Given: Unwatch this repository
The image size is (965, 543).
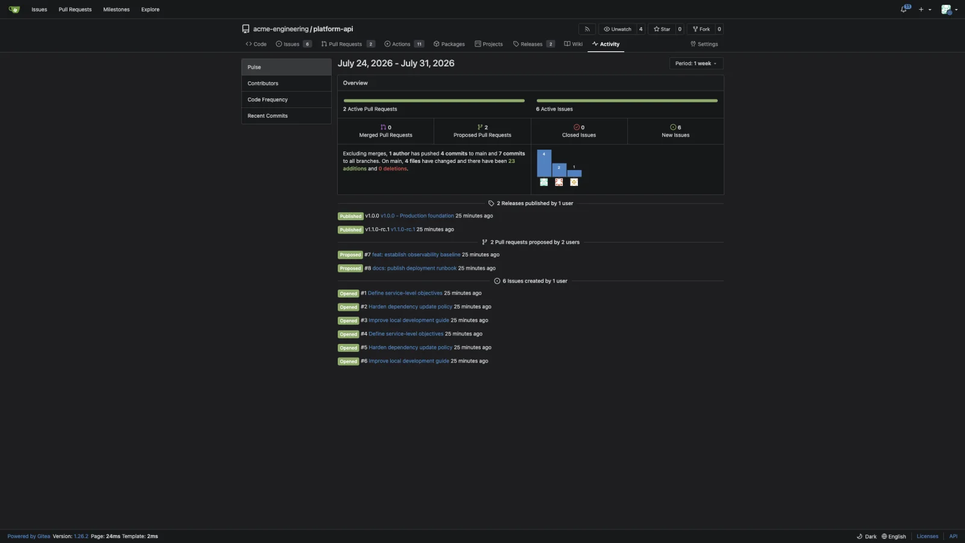Looking at the screenshot, I should (x=618, y=29).
